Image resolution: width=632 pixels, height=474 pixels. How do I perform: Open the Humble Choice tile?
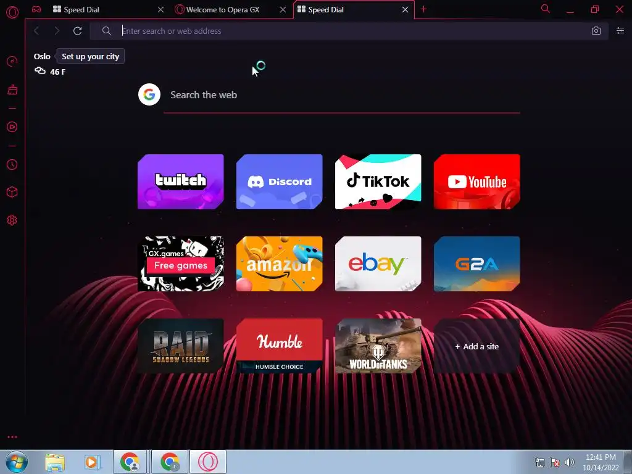click(280, 346)
